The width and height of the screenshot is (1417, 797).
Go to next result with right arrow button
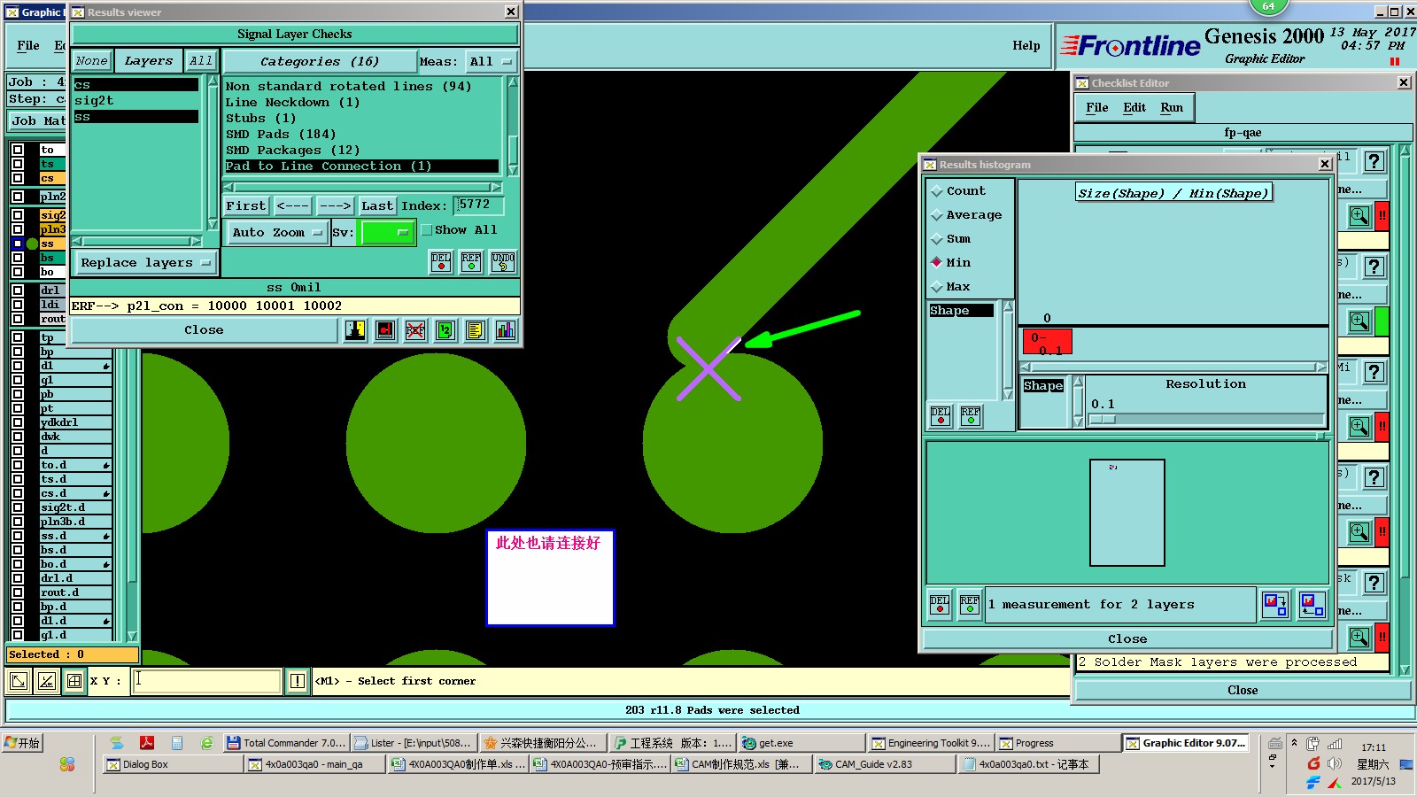click(x=335, y=206)
